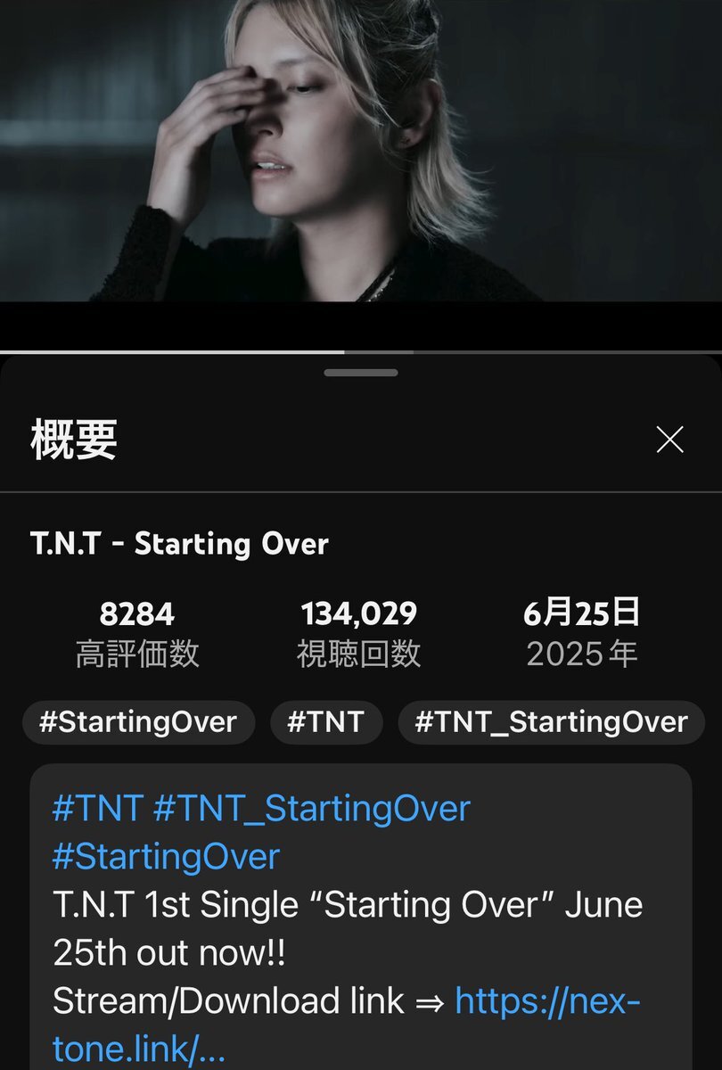Viewport: 722px width, 1070px height.
Task: Open the blue #TNT_StartingOver link in description
Action: point(311,809)
